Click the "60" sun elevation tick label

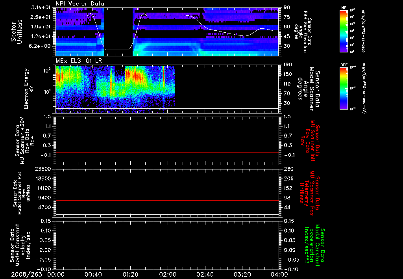click(287, 27)
